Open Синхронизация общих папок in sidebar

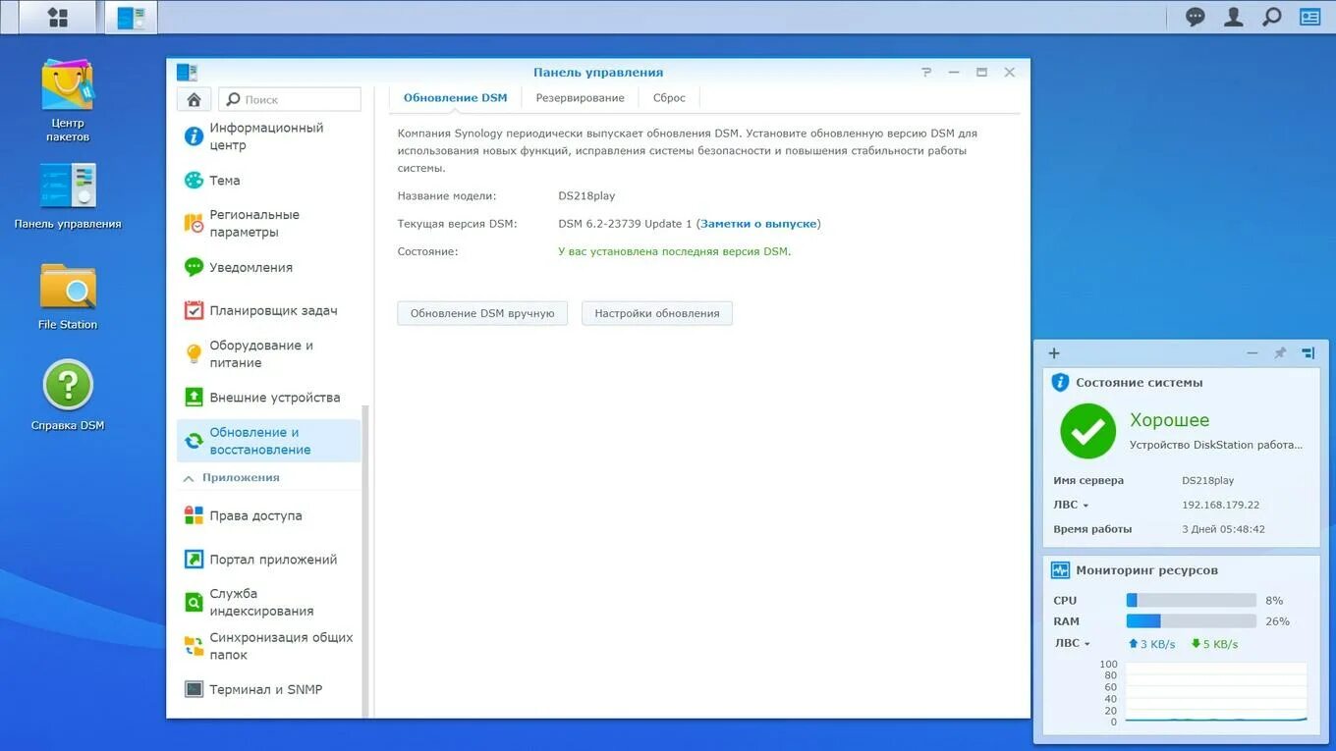(269, 646)
